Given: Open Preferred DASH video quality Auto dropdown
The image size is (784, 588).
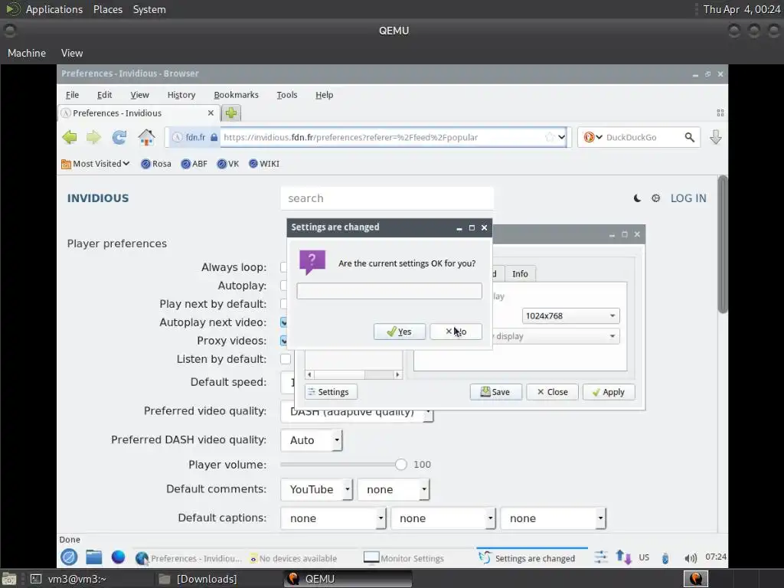Looking at the screenshot, I should [x=312, y=440].
